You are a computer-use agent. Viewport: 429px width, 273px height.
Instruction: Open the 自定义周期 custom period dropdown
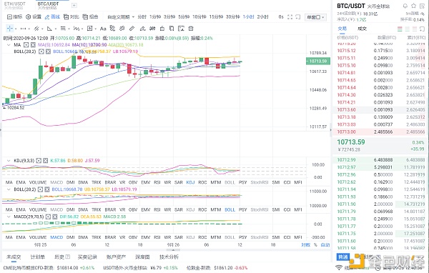tap(121, 17)
